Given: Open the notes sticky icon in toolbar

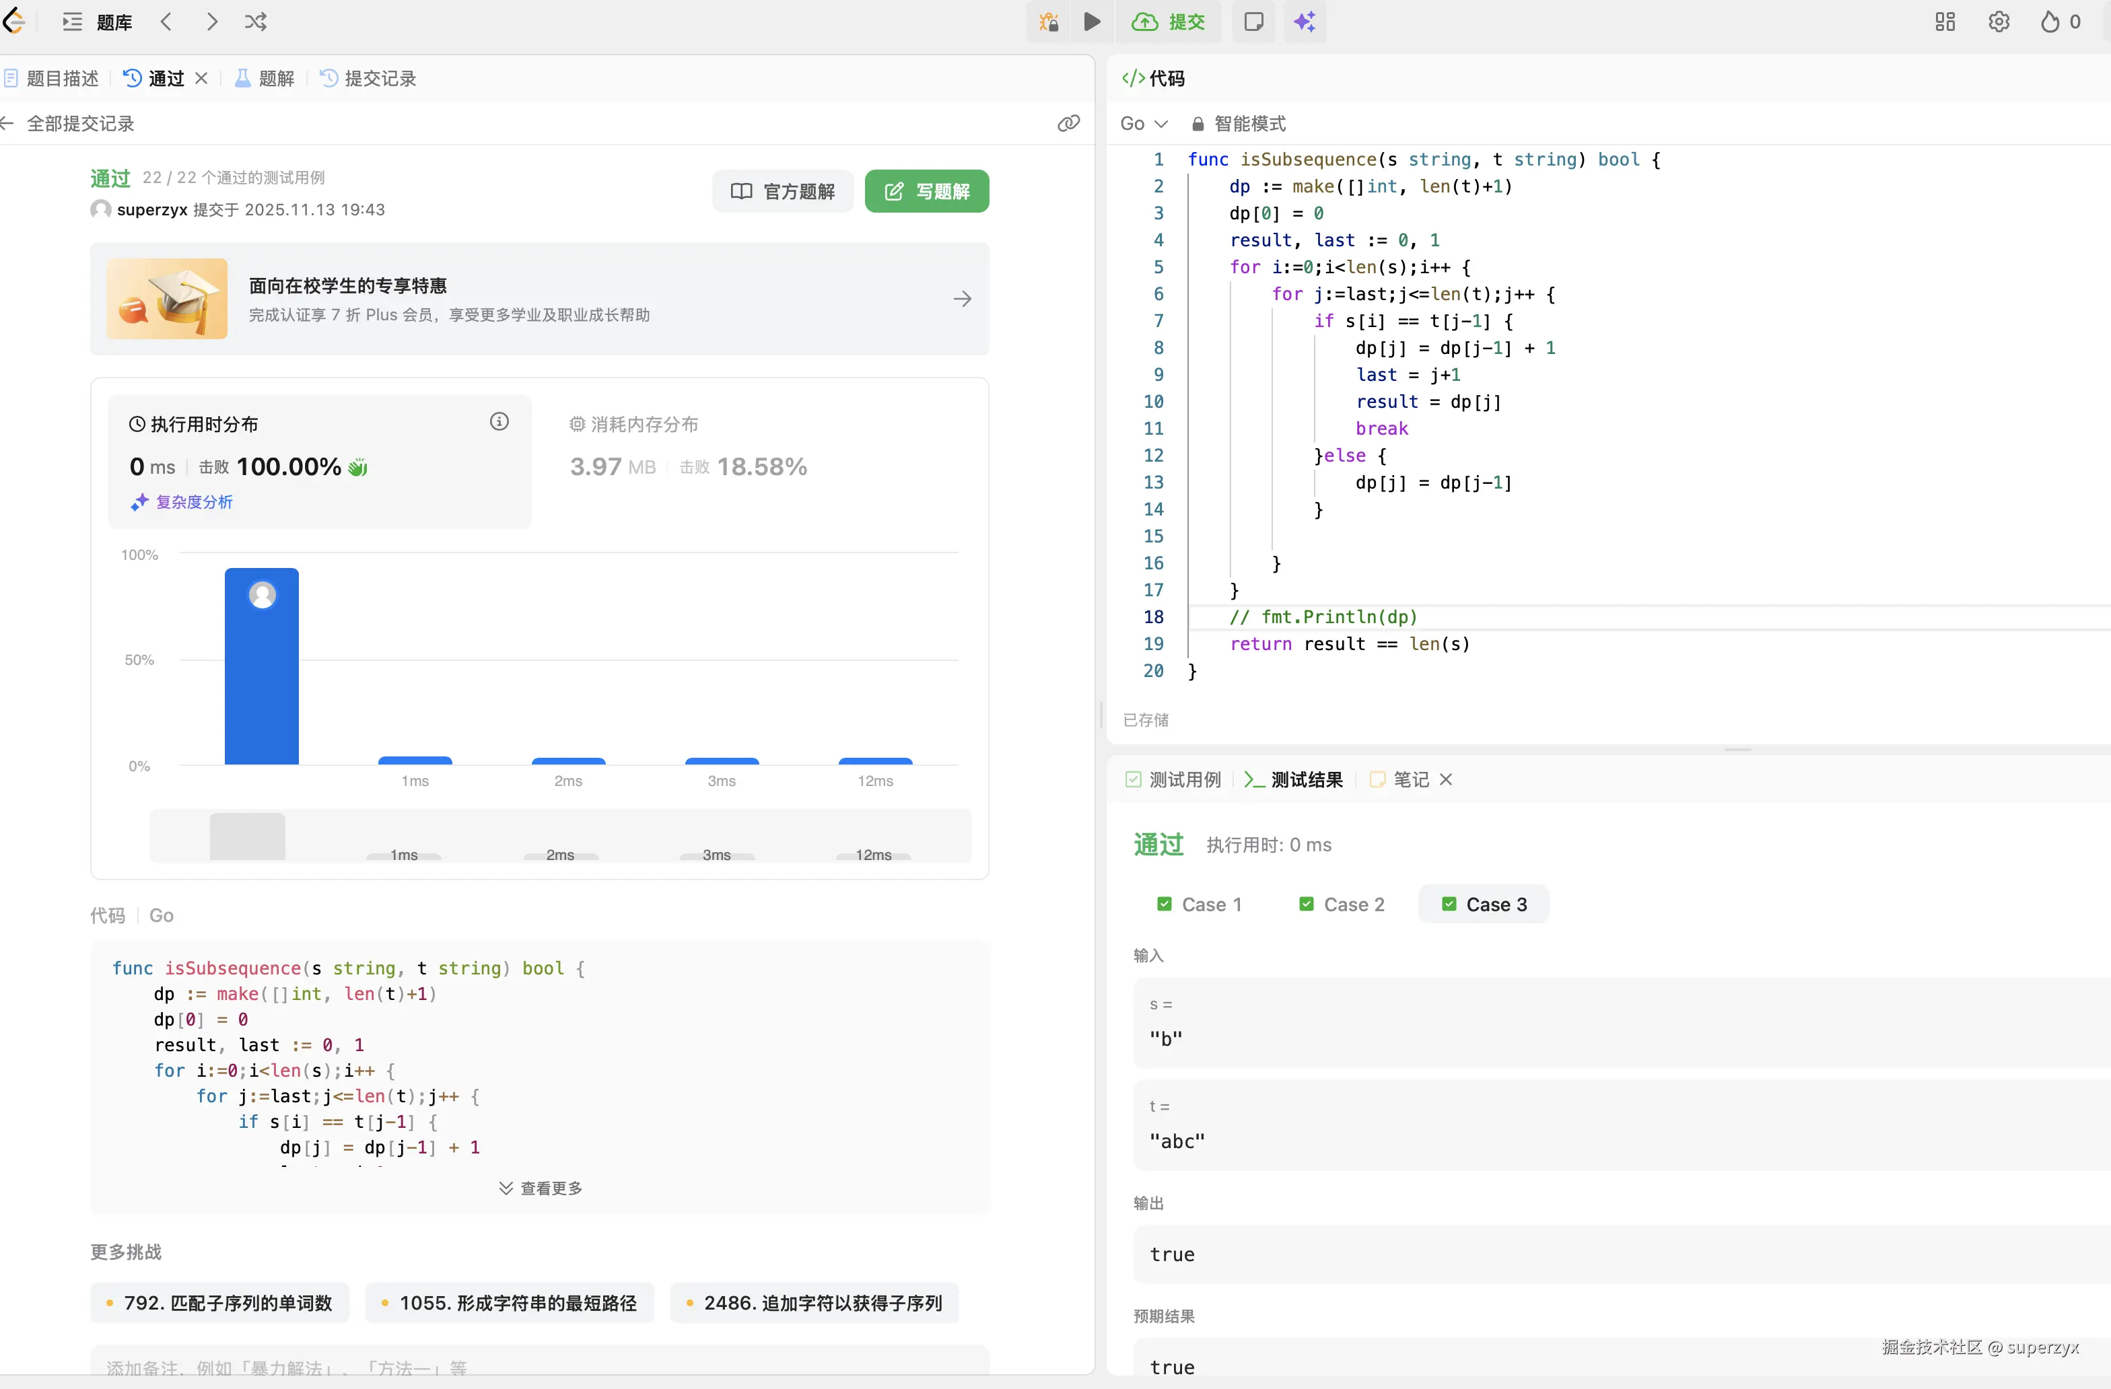Looking at the screenshot, I should 1253,22.
